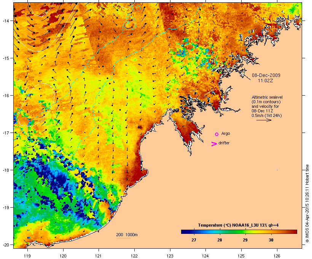The image size is (312, 259).
Task: Click the longitude label '124'
Action: point(206,256)
